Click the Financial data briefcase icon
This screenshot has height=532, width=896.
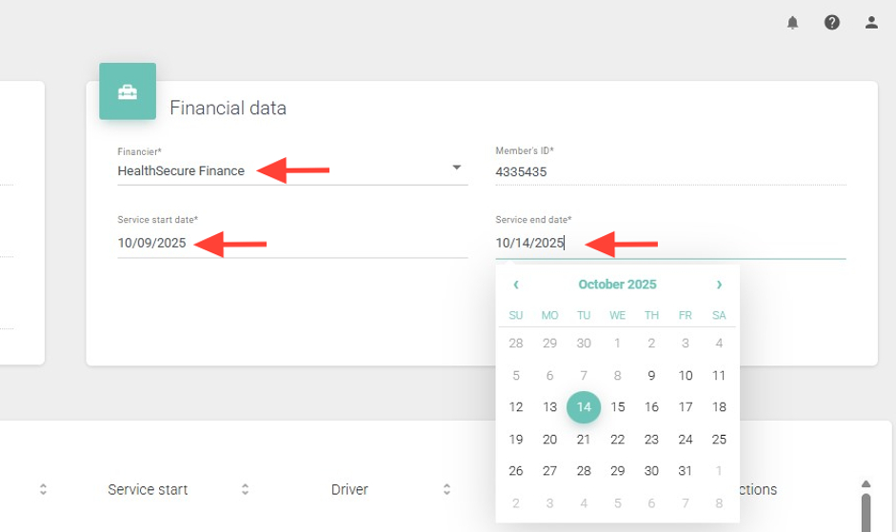[128, 91]
